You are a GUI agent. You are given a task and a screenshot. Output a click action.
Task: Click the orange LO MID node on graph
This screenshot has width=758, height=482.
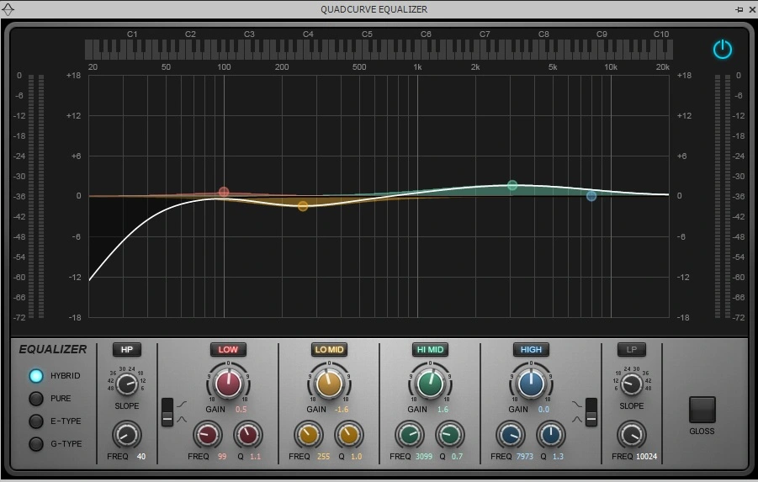pyautogui.click(x=303, y=205)
